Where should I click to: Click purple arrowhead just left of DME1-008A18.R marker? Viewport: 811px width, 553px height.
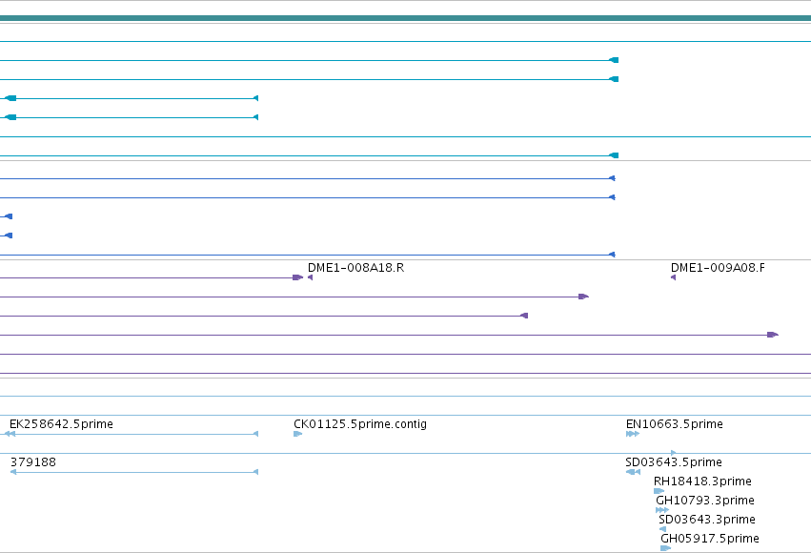coord(298,277)
